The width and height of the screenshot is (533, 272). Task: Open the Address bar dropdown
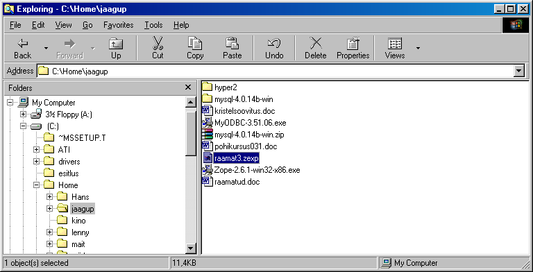point(518,71)
